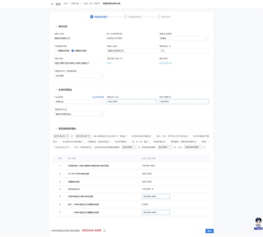263x237 pixels.
Task: Uncheck the checked 增量留抵退税 checkbox
Action: click(x=72, y=51)
